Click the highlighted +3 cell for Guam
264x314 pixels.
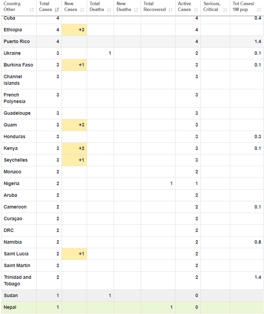pyautogui.click(x=74, y=125)
